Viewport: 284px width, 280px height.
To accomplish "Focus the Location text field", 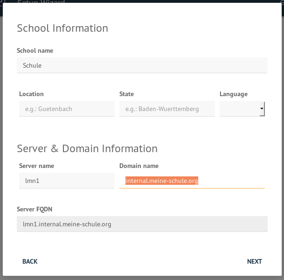I will pyautogui.click(x=66, y=109).
